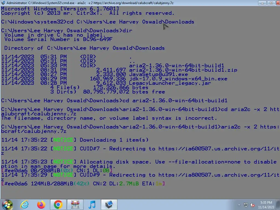Click the 160,969,336 file size value
Image resolution: width=280 pixels, height=210 pixels.
(108, 79)
